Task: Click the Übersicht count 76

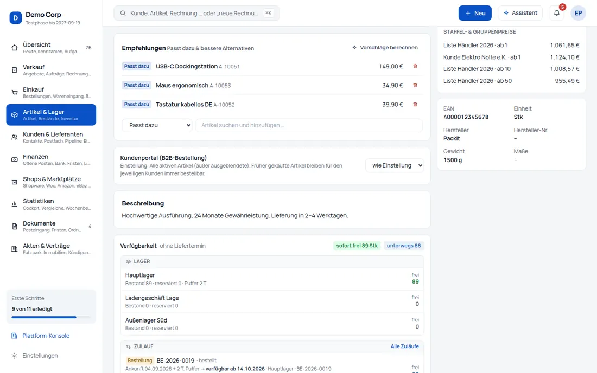Action: tap(88, 48)
